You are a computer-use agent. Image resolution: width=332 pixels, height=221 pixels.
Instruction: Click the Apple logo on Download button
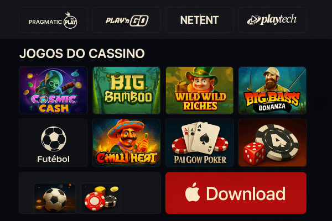[193, 192]
